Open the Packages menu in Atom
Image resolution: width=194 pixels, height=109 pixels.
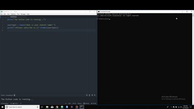23,14
